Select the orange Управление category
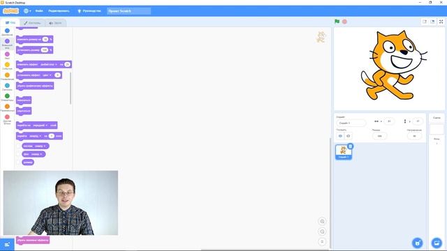Image resolution: width=447 pixels, height=251 pixels. 7,77
